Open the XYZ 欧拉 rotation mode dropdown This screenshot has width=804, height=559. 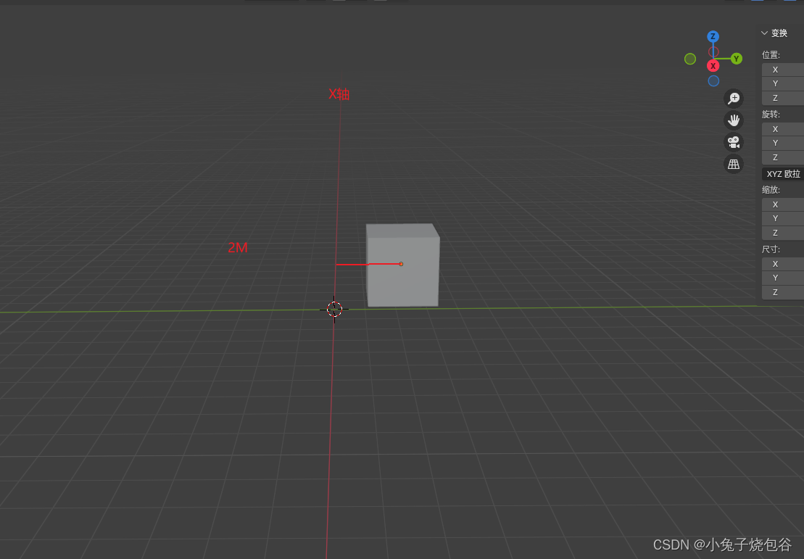[x=783, y=174]
